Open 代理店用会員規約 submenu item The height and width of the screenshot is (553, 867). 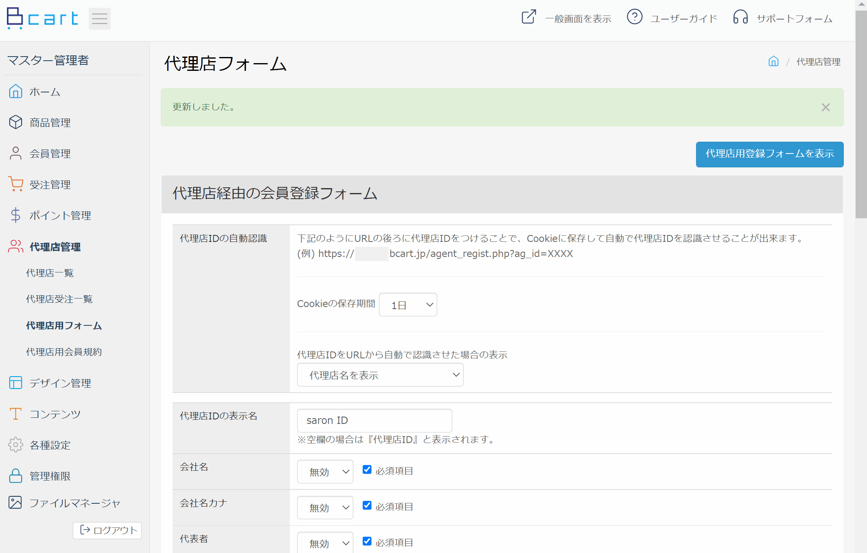tap(64, 351)
